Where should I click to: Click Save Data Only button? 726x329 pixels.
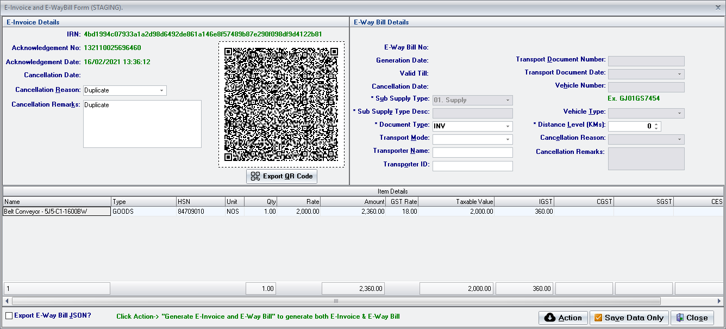[629, 318]
